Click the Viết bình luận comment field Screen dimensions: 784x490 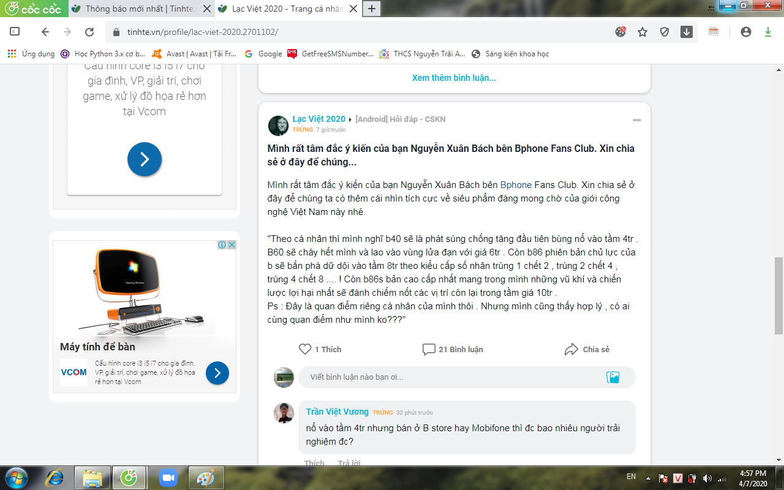[x=467, y=377]
